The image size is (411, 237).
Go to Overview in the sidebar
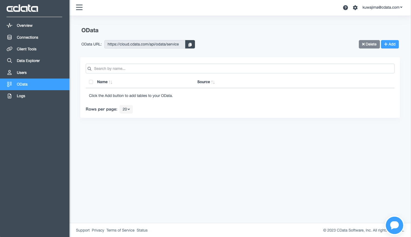coord(35,25)
